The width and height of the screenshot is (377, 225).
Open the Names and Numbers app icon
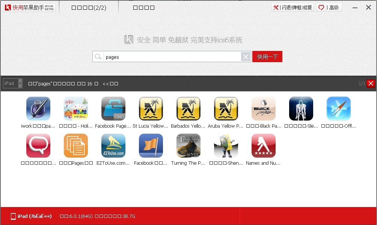pyautogui.click(x=264, y=146)
